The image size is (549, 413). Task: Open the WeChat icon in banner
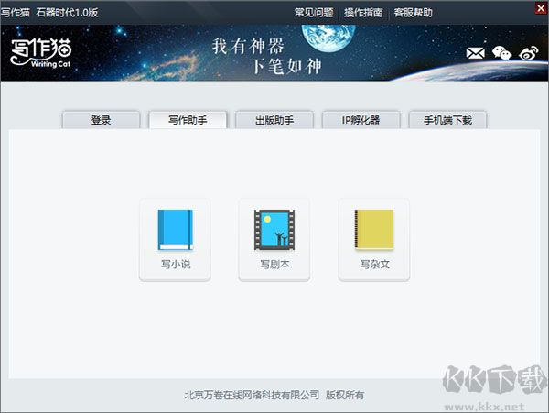(x=501, y=53)
